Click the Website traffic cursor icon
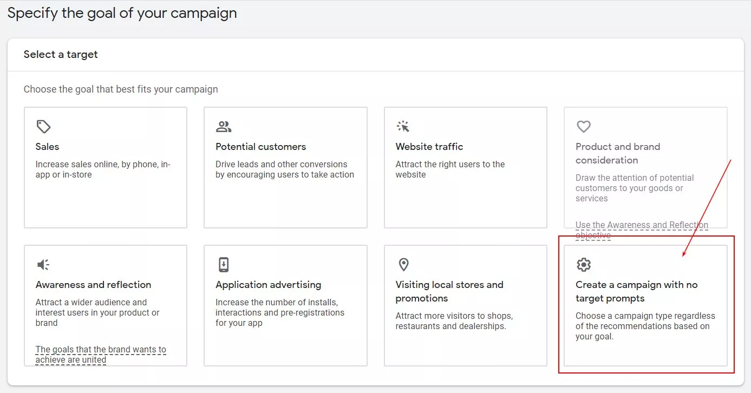The image size is (751, 393). [x=403, y=127]
